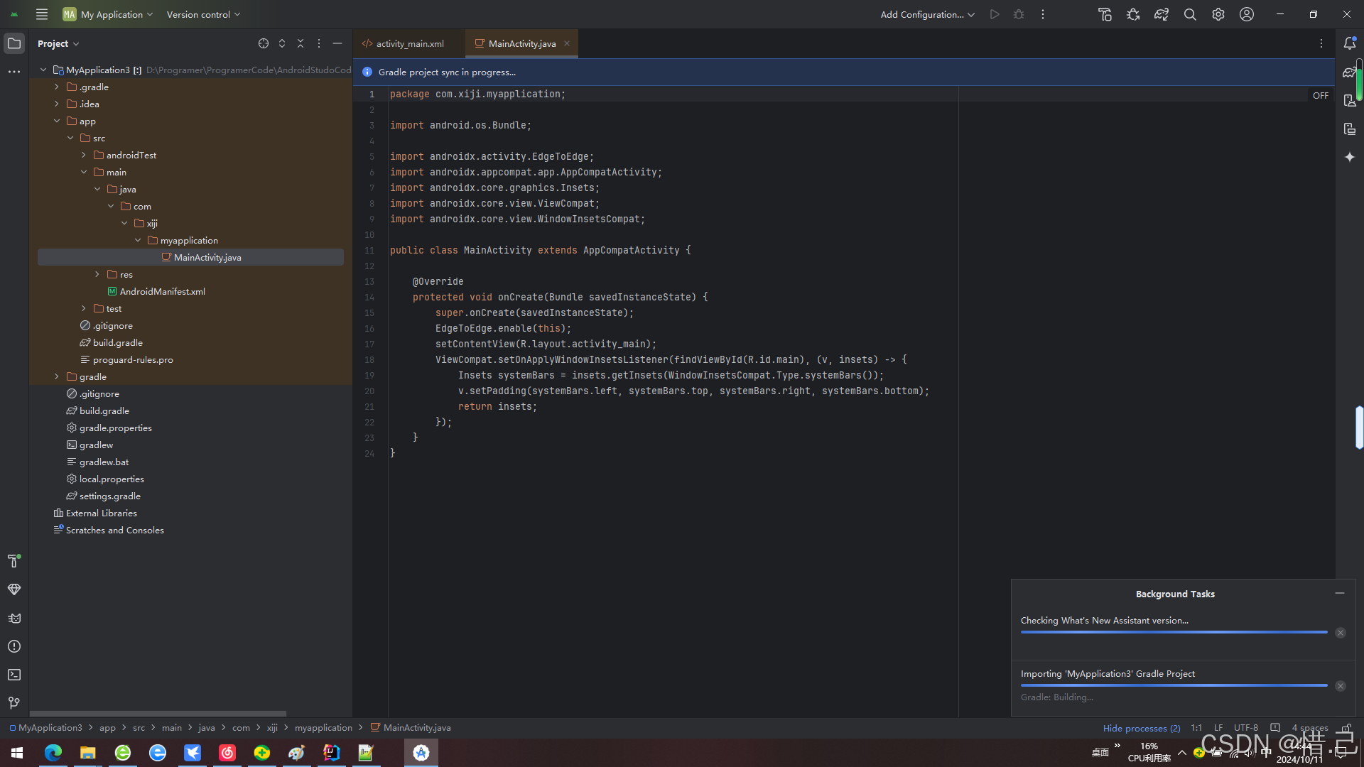The height and width of the screenshot is (767, 1364).
Task: Open IDE Settings gear
Action: (1218, 14)
